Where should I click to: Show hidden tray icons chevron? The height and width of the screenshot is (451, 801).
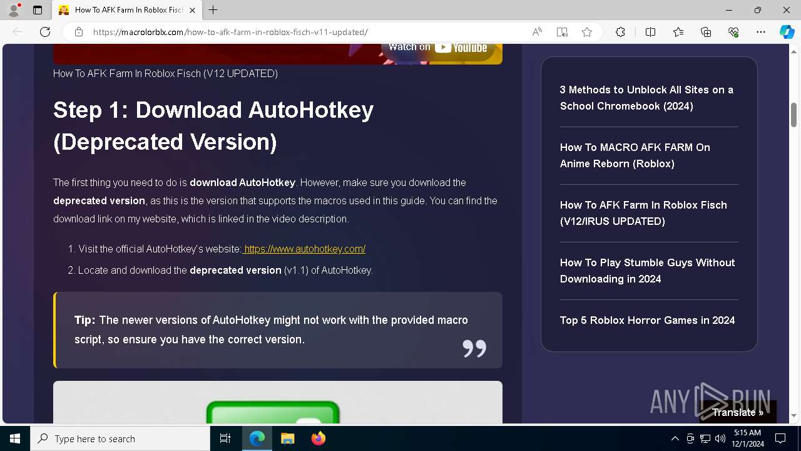pos(675,438)
